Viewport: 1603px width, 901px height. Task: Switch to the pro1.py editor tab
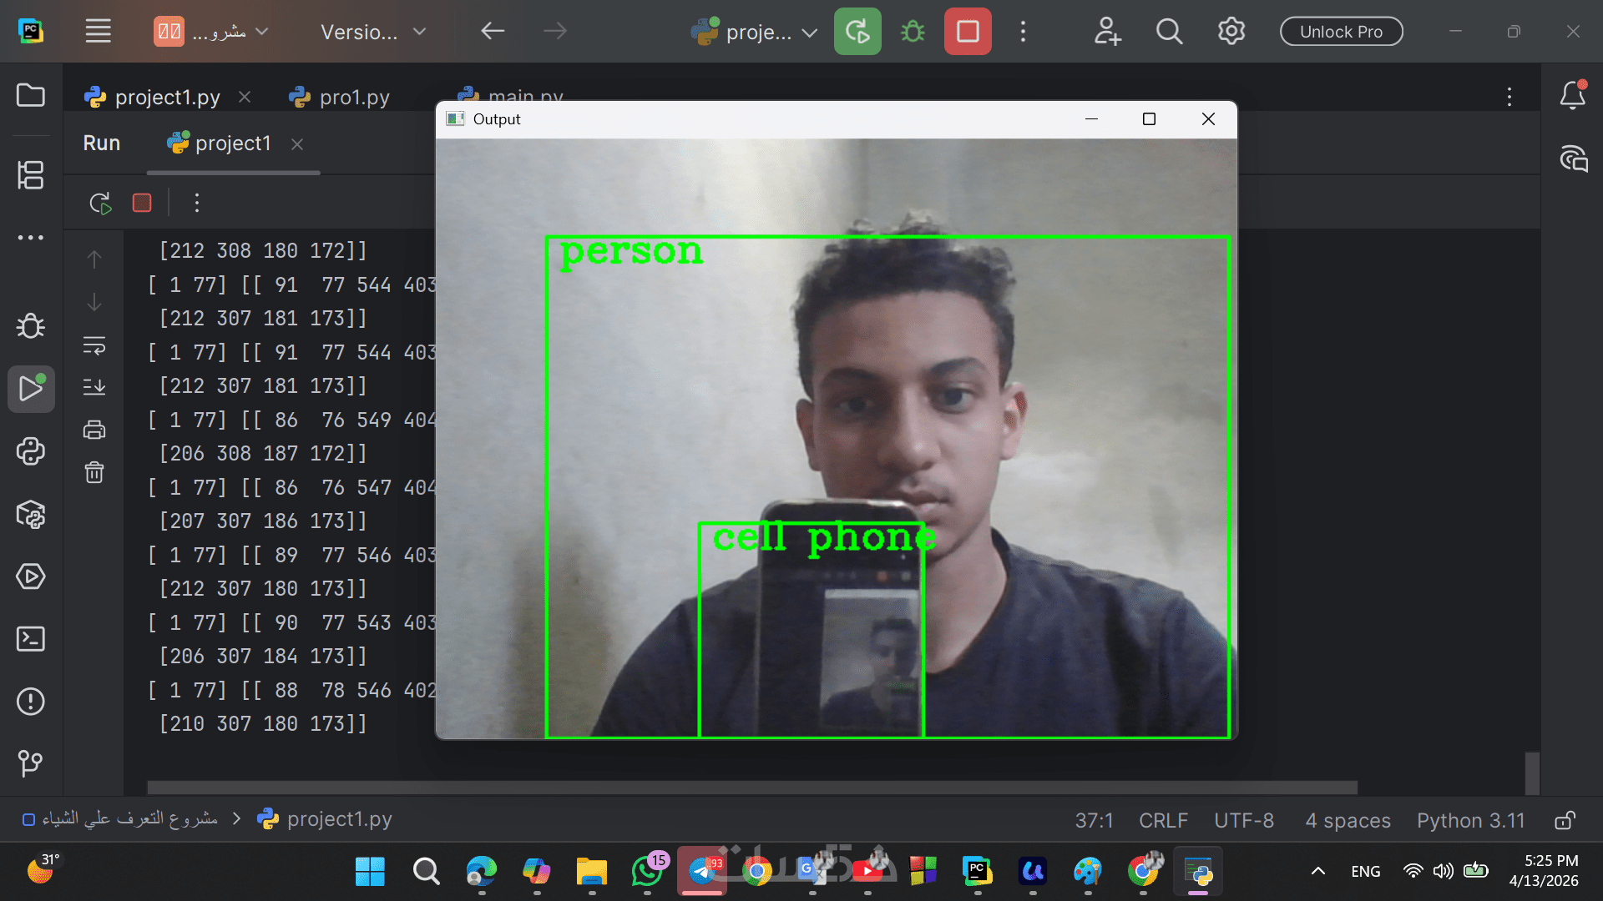tap(354, 98)
